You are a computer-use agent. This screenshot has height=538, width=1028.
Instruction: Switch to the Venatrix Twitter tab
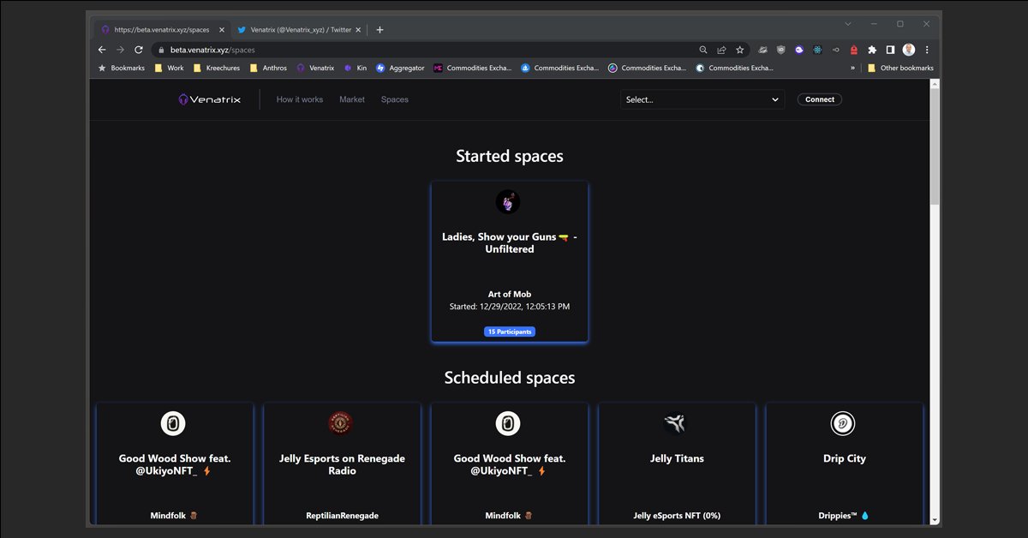(300, 29)
